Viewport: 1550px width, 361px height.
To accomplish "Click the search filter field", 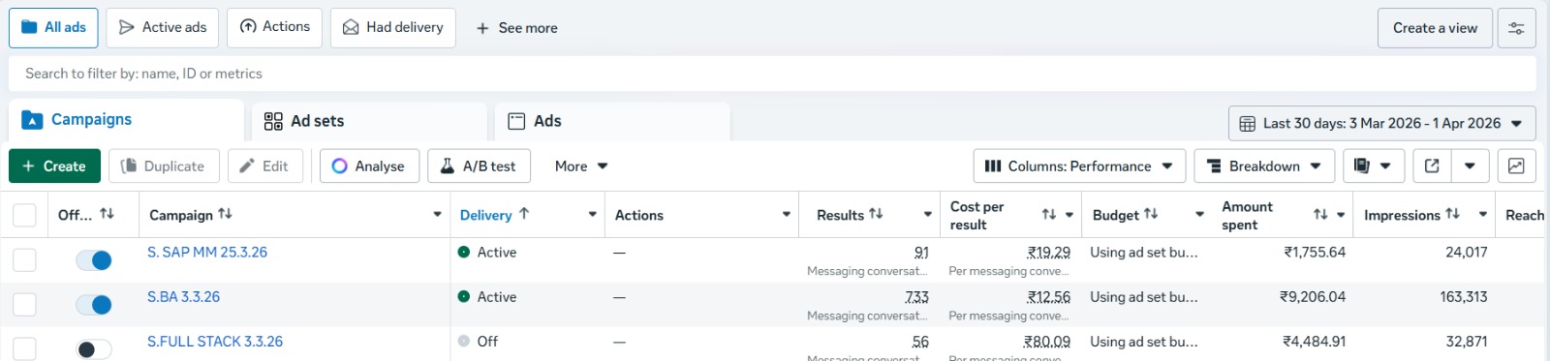I will [x=772, y=74].
